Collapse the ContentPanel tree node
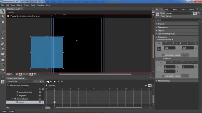This screenshot has height=113, width=202. pos(13,99)
